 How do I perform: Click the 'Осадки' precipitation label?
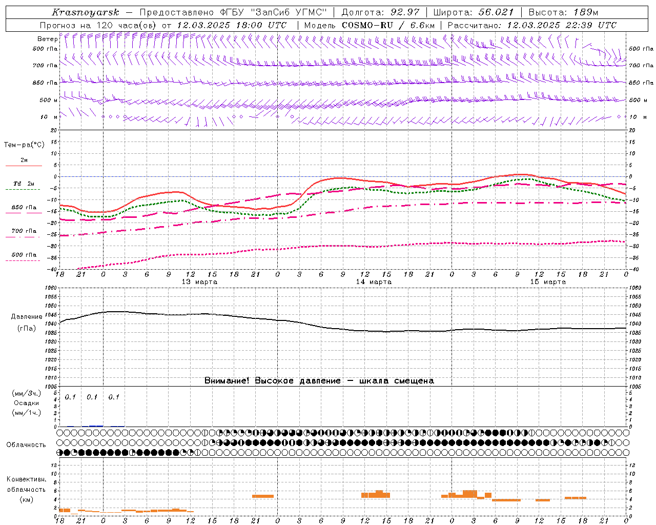[27, 403]
